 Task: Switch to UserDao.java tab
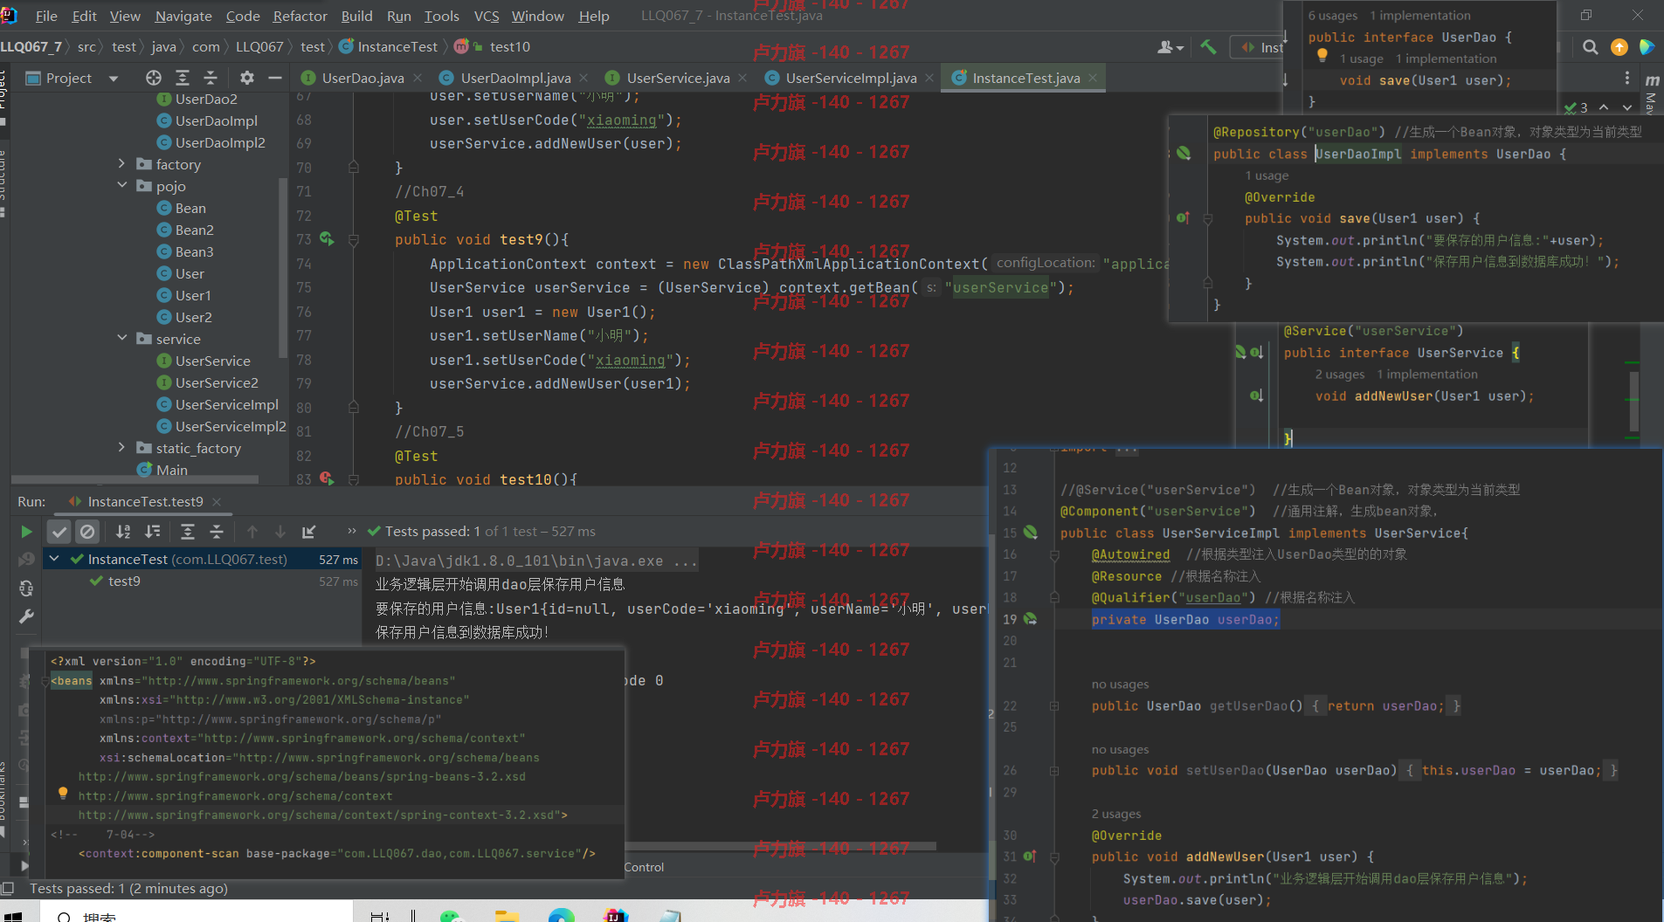(x=362, y=78)
